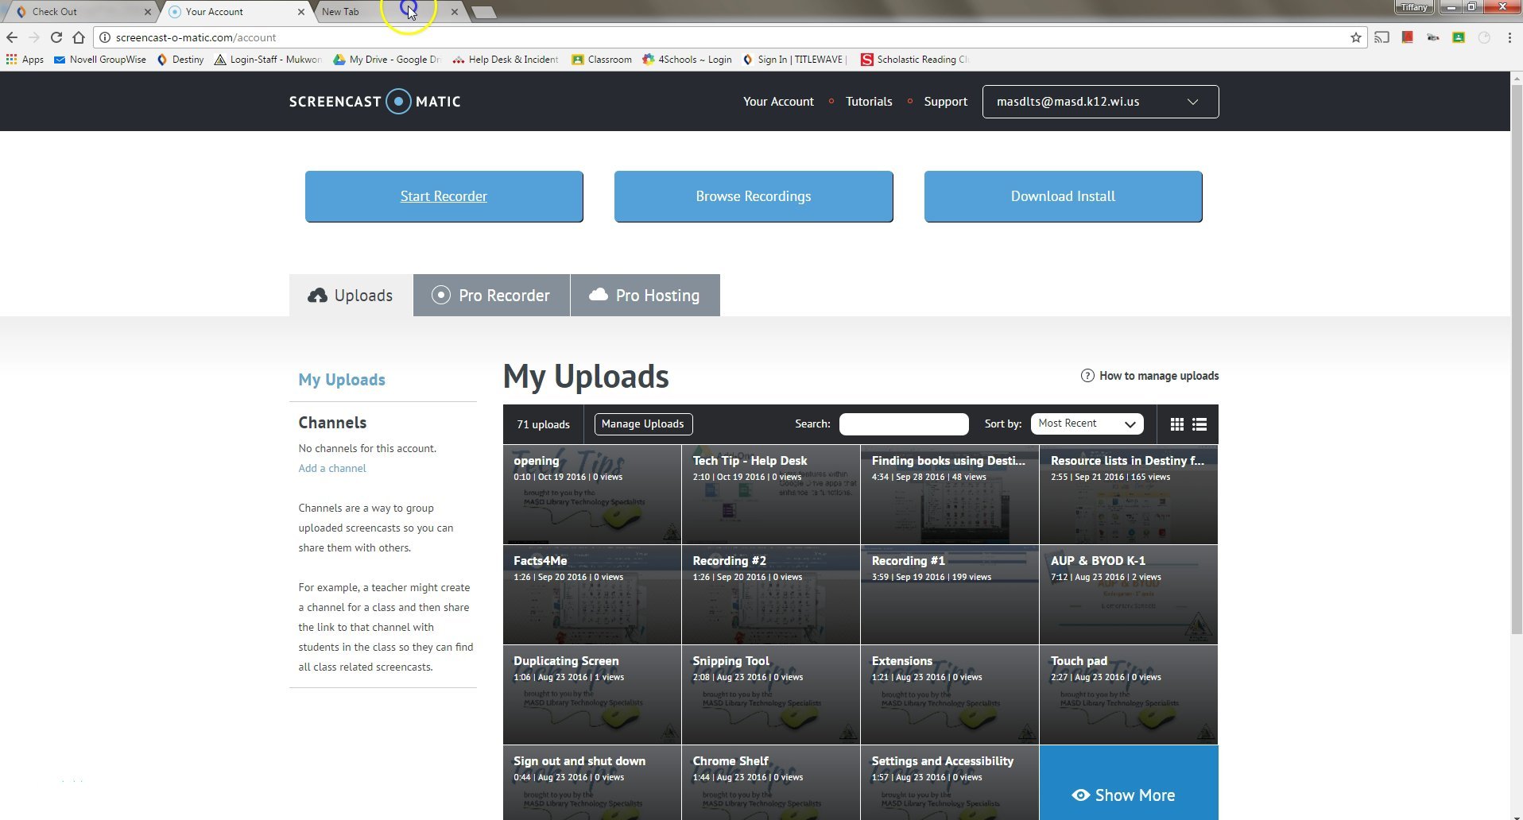Open the Recording #1 thumbnail
Screen dimensions: 1523x820
(950, 595)
